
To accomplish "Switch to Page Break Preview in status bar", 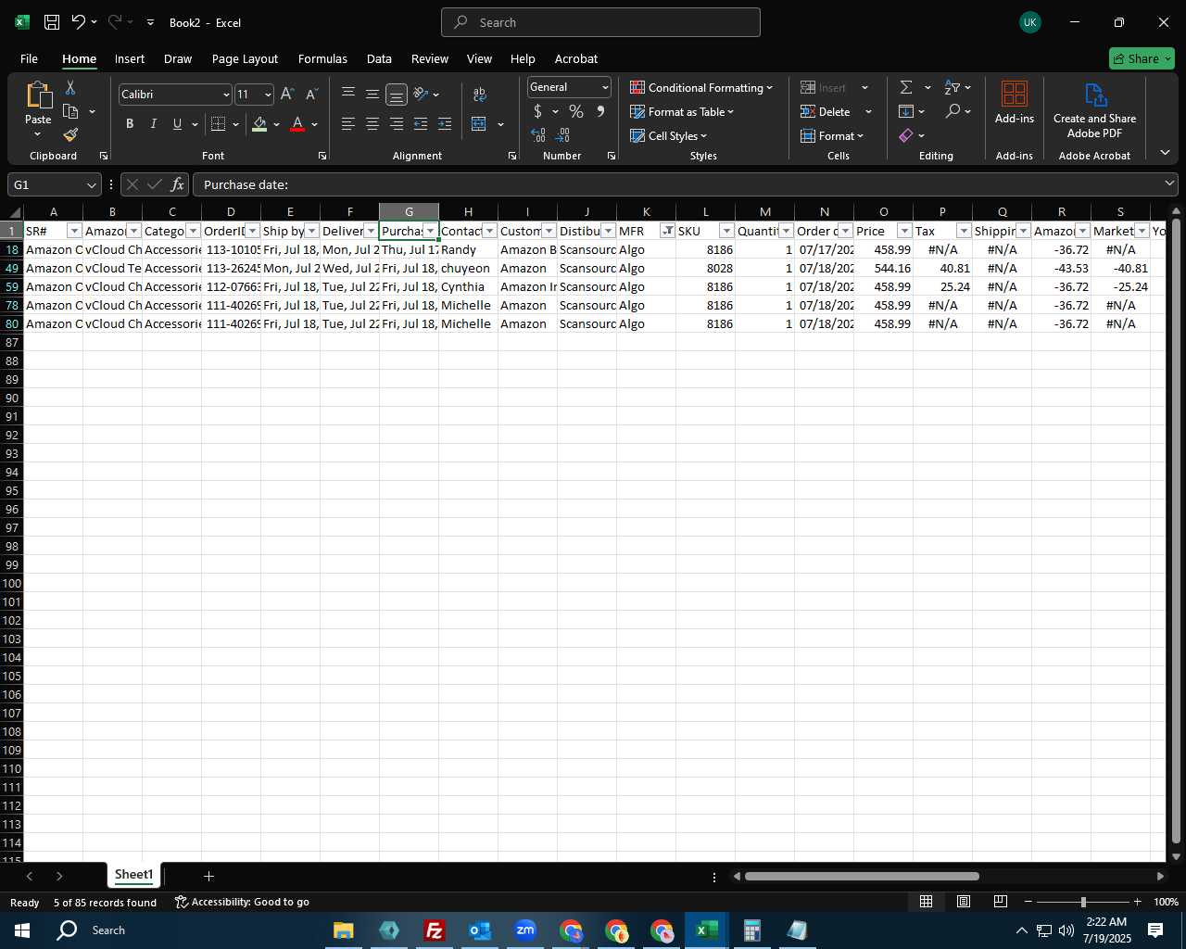I will click(x=1000, y=902).
